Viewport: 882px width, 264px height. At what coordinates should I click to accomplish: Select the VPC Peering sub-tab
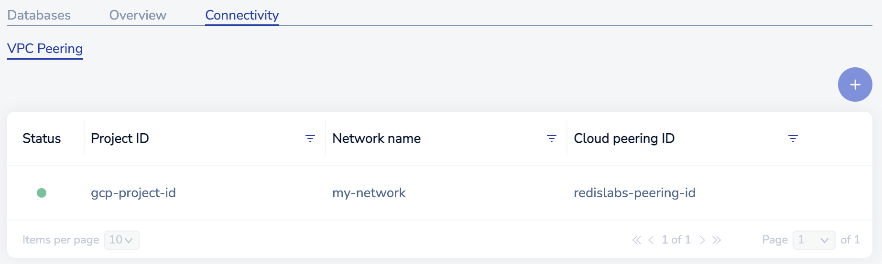pyautogui.click(x=45, y=49)
